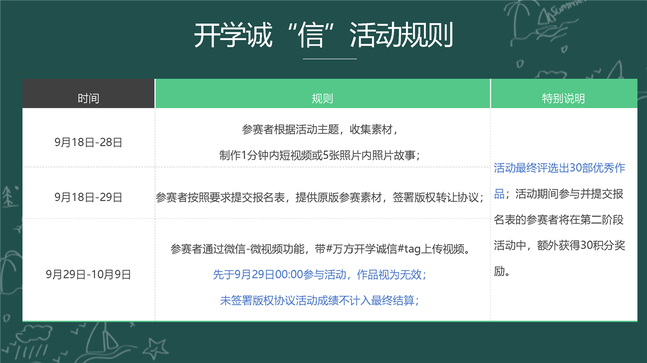
Task: Select the 特别说明 column header
Action: (563, 98)
